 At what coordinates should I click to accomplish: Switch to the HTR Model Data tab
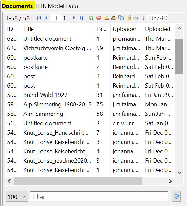[56, 6]
